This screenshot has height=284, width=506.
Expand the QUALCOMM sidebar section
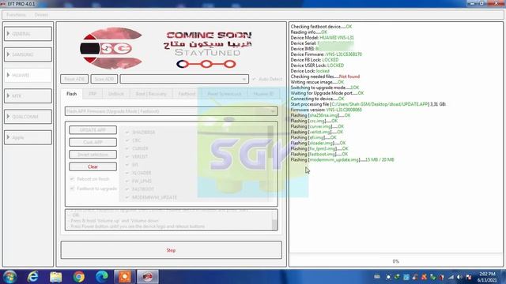coord(28,117)
